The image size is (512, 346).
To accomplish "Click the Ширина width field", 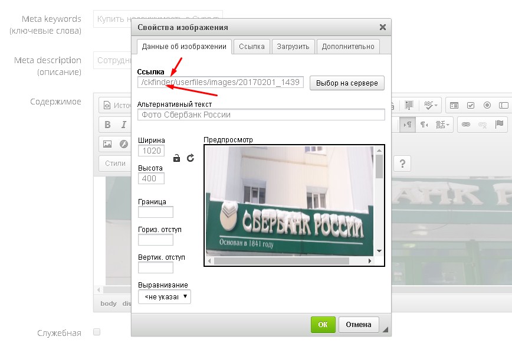I will tap(151, 151).
